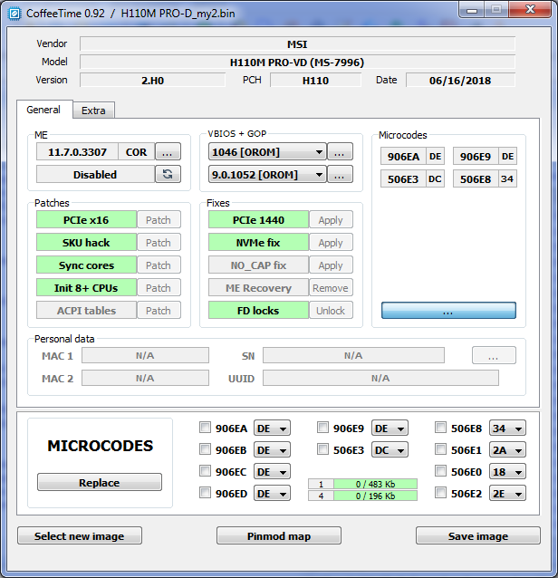The image size is (558, 578).
Task: Click Apply button next to PCIe 1440
Action: [x=331, y=220]
